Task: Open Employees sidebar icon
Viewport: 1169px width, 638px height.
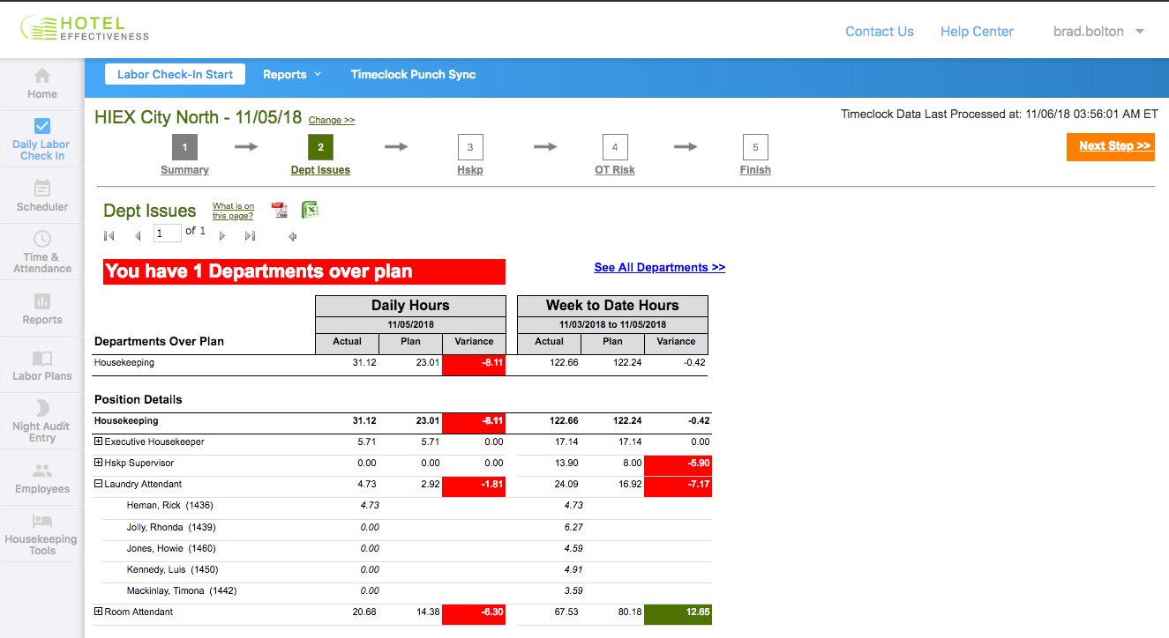Action: point(41,471)
